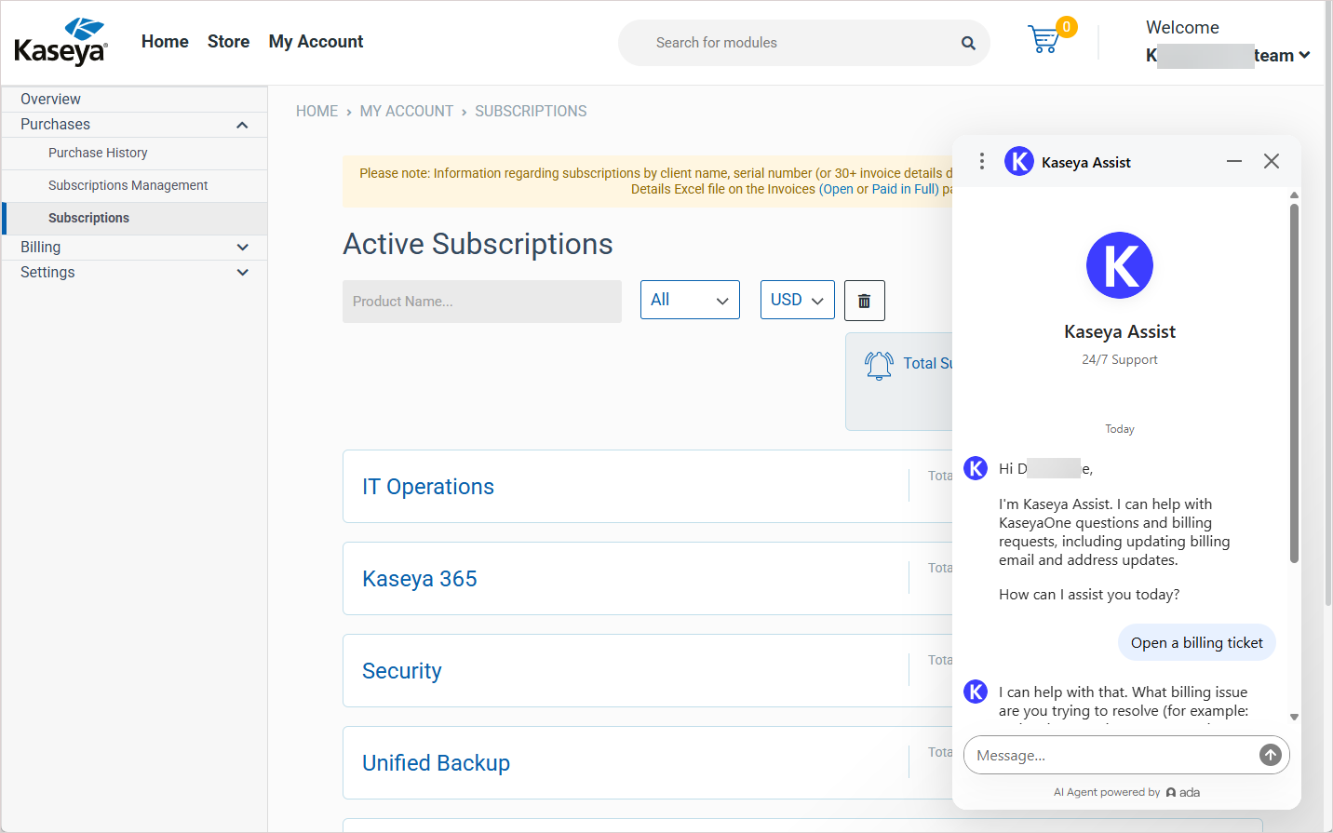
Task: Open the USD currency dropdown
Action: (797, 300)
